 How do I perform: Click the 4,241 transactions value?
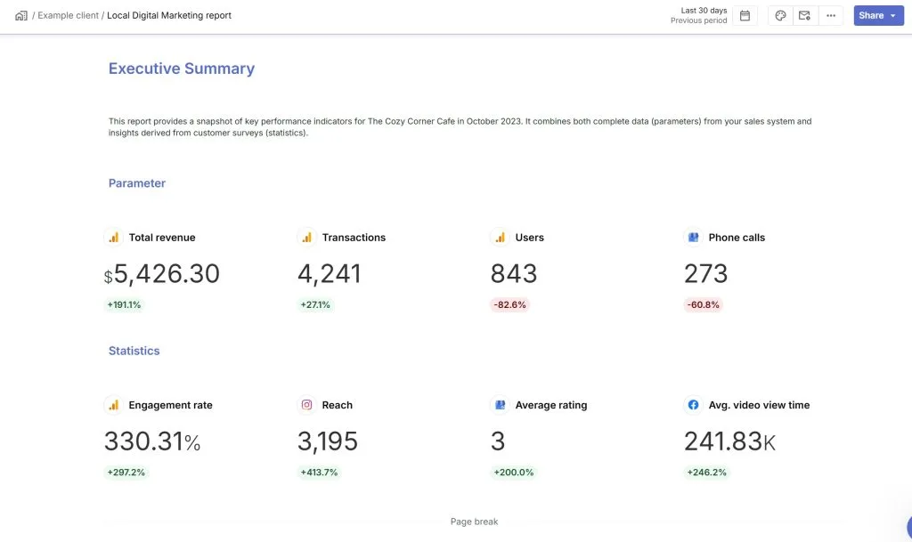[330, 273]
